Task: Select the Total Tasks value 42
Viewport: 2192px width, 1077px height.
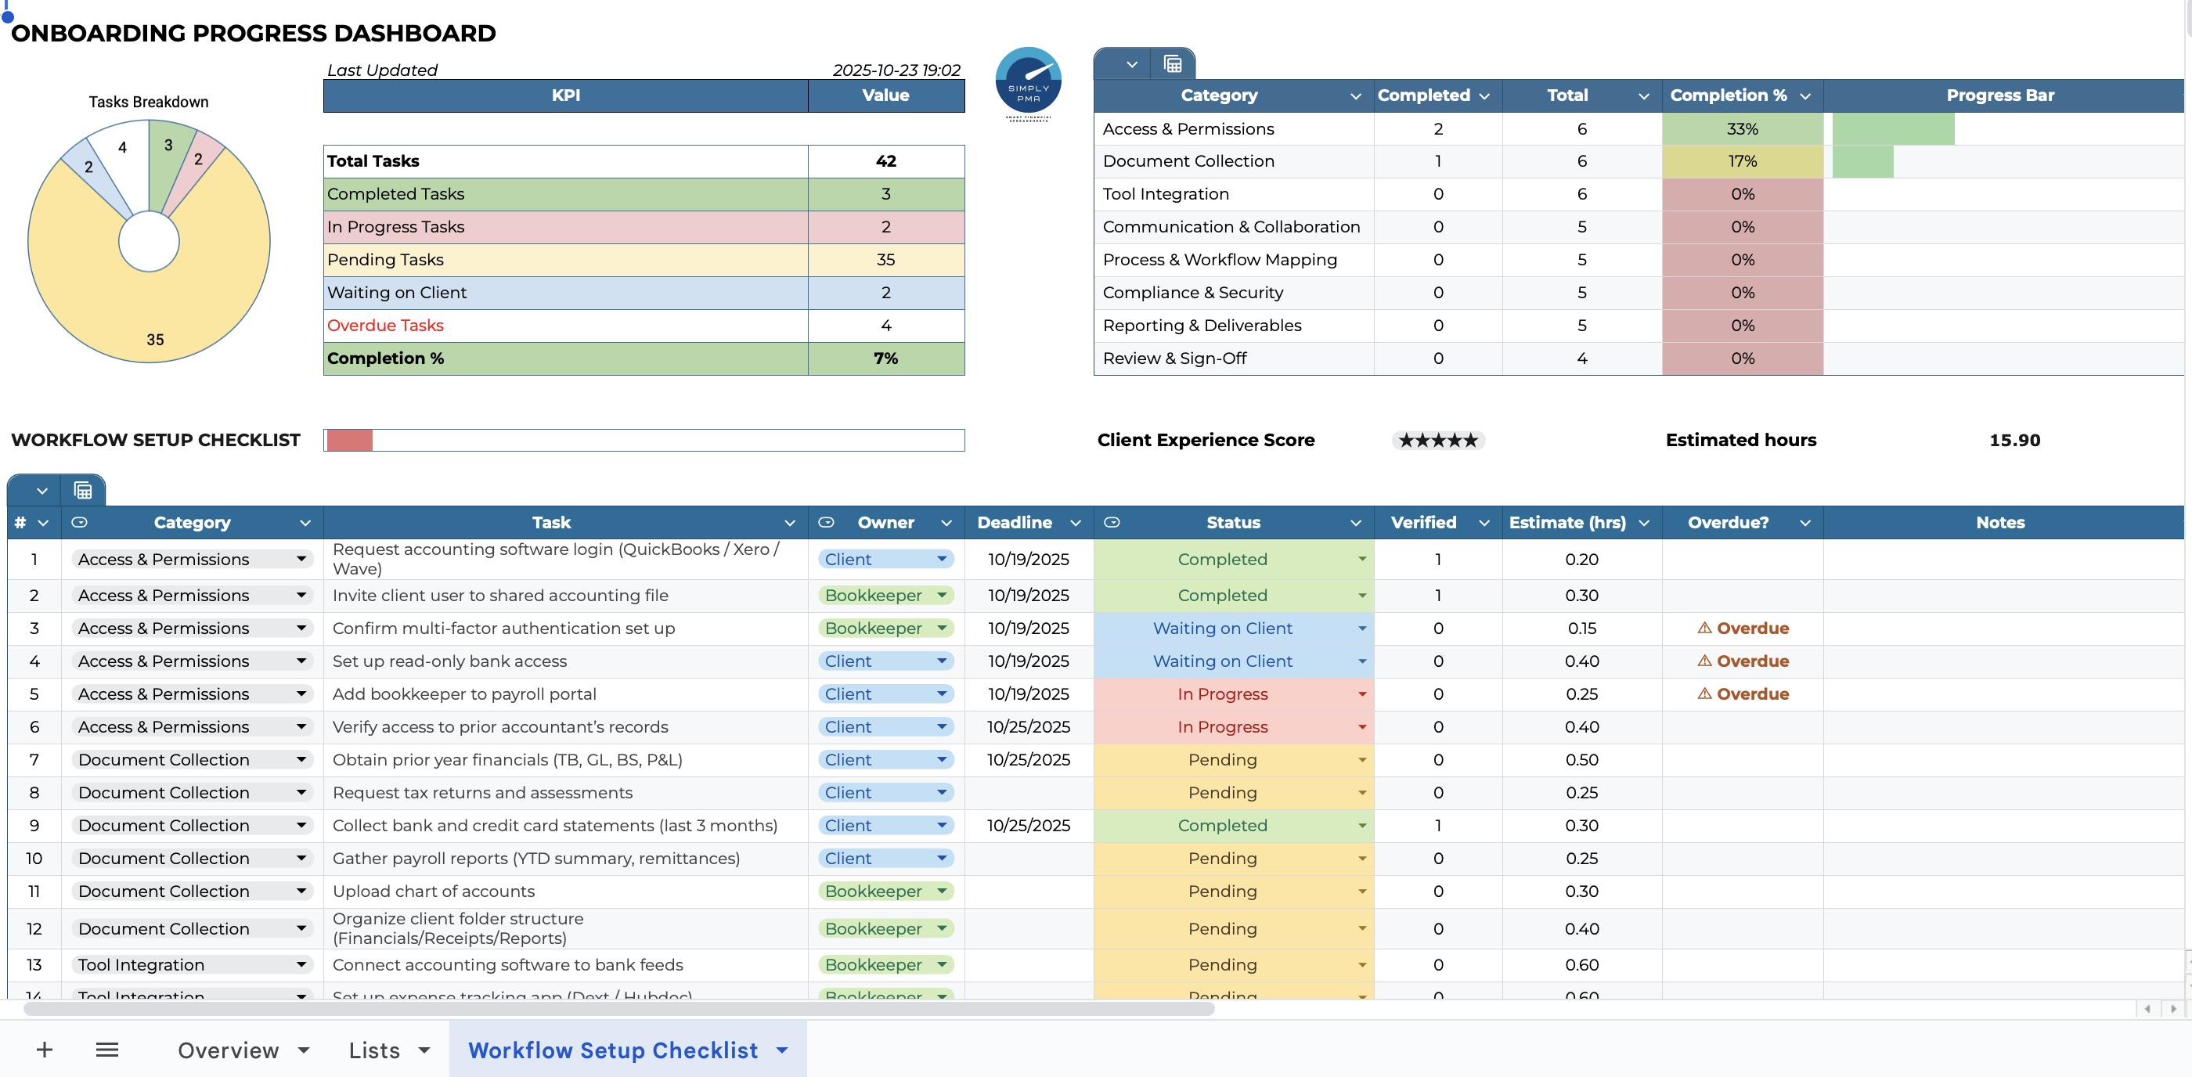Action: point(886,162)
